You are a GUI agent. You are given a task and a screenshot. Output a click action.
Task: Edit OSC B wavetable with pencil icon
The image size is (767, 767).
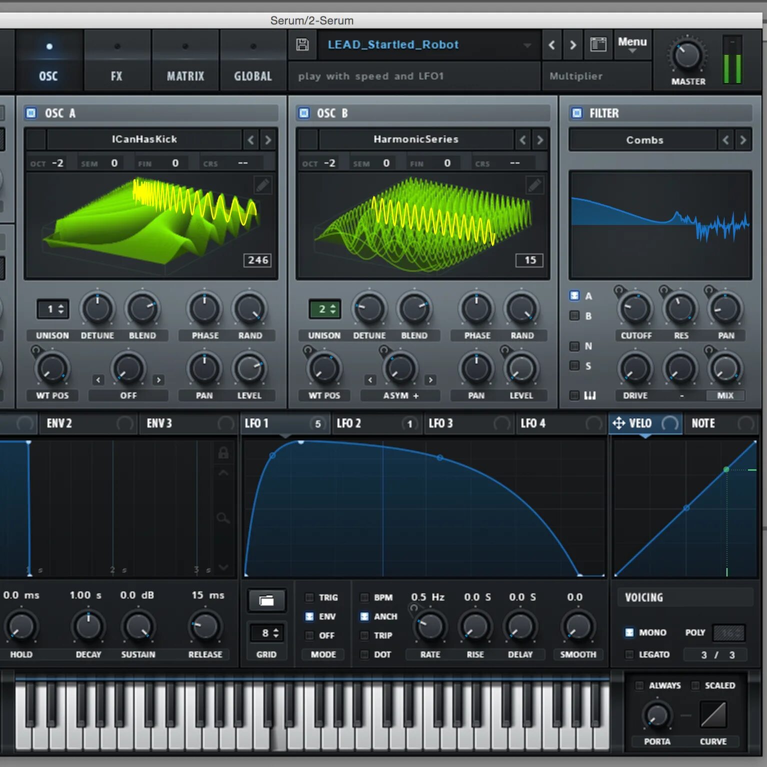(535, 185)
